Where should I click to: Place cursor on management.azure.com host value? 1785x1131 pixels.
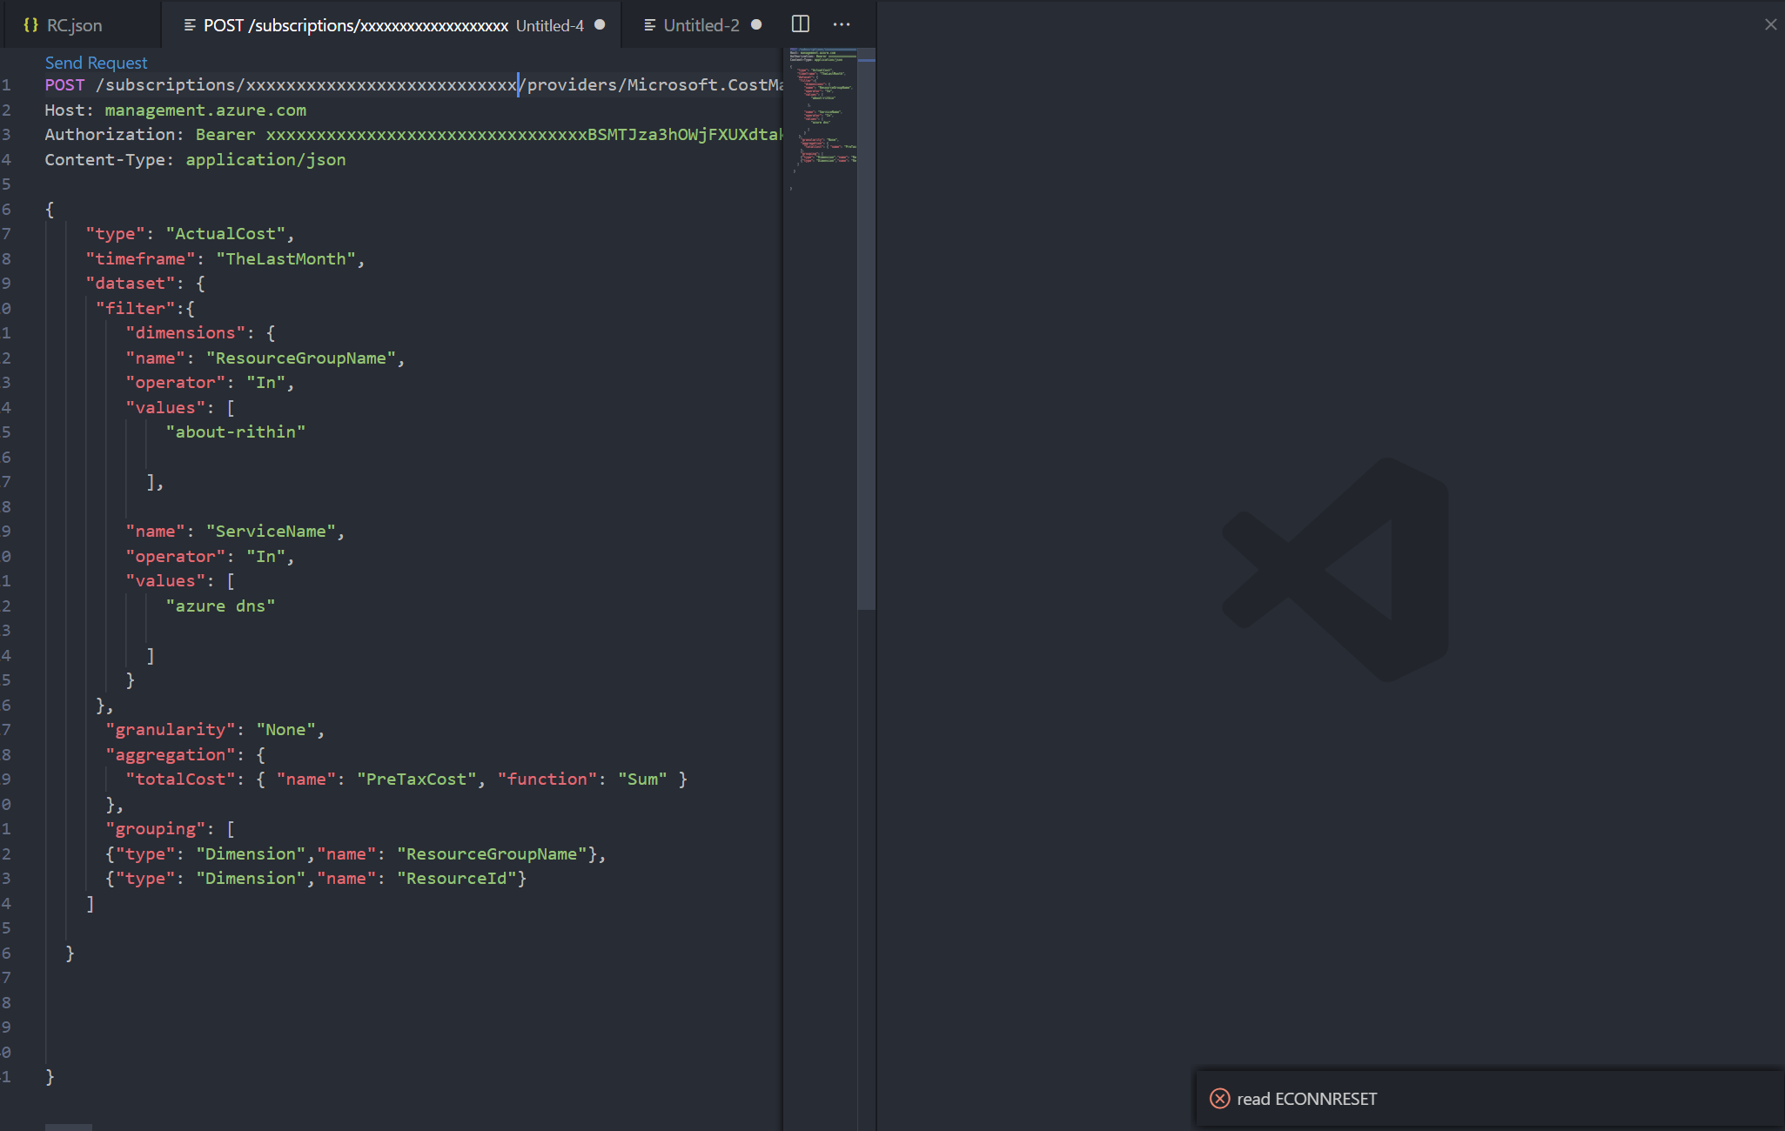click(205, 110)
